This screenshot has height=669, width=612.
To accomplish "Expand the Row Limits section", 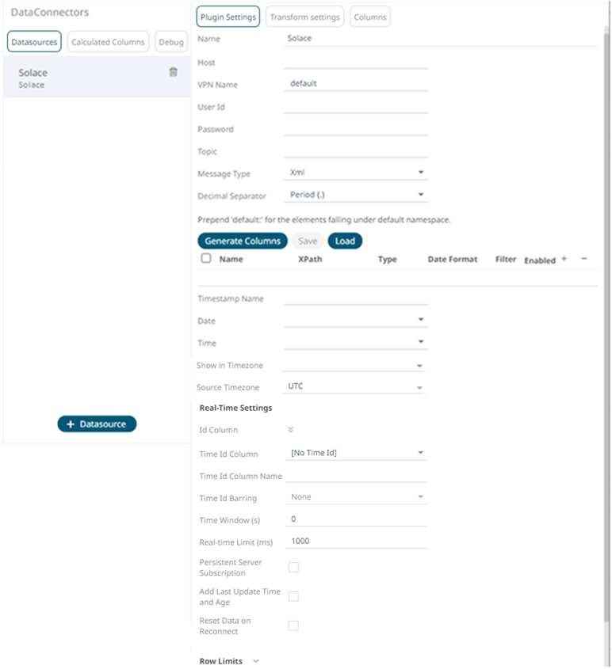I will [x=255, y=661].
